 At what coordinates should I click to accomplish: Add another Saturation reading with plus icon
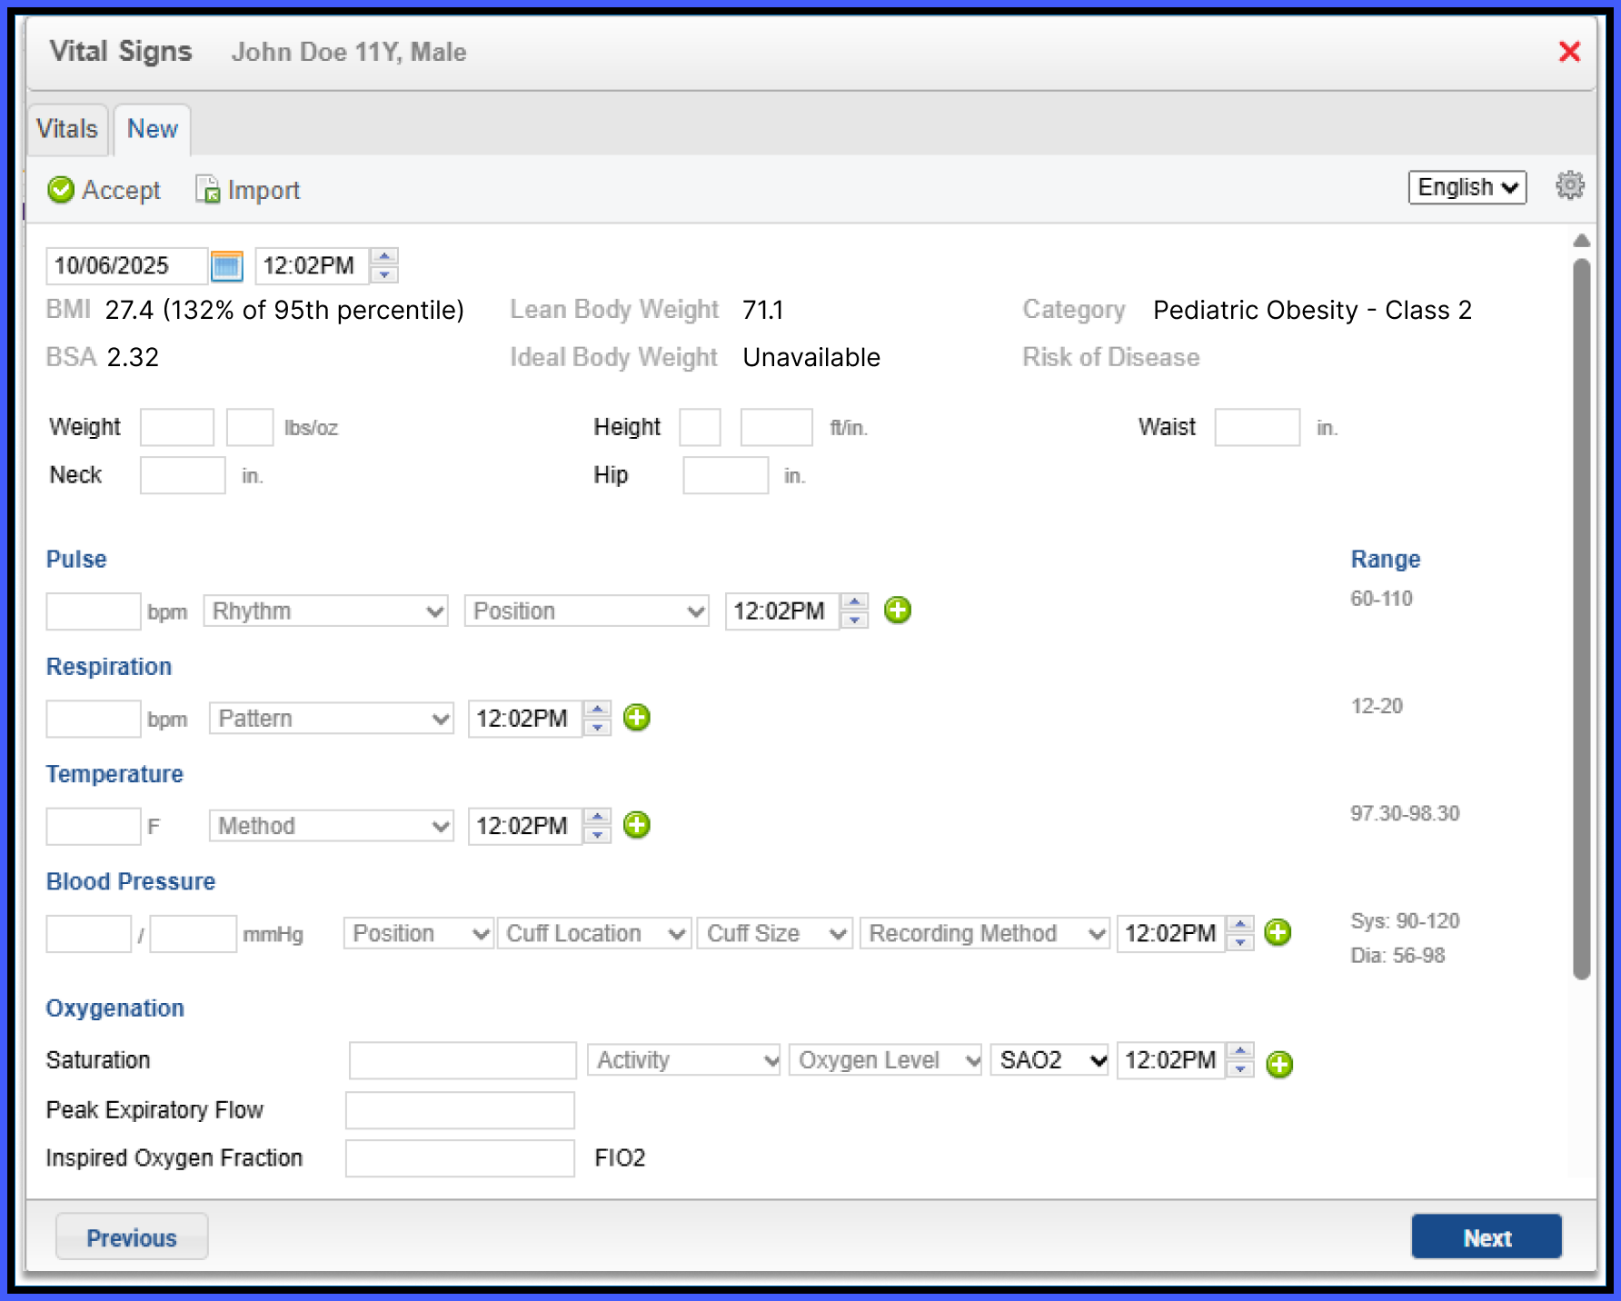[x=1279, y=1064]
